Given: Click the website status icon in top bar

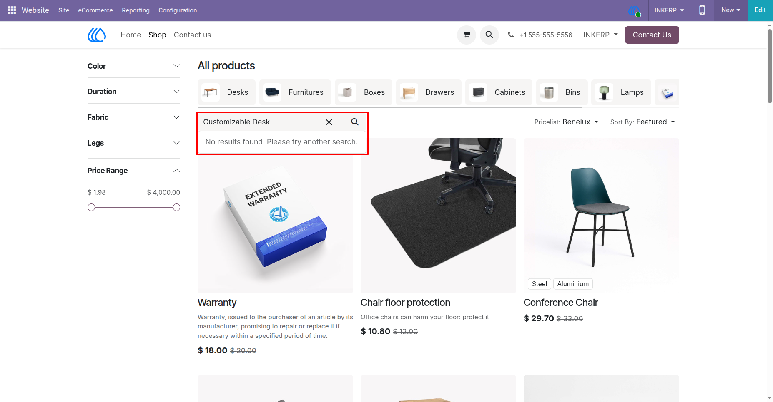Looking at the screenshot, I should pos(635,11).
